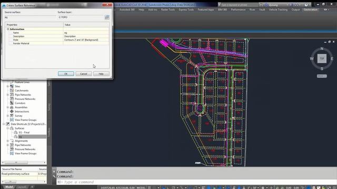Select lower View Frame Groups tree item
Image resolution: width=337 pixels, height=189 pixels.
[x=25, y=153]
